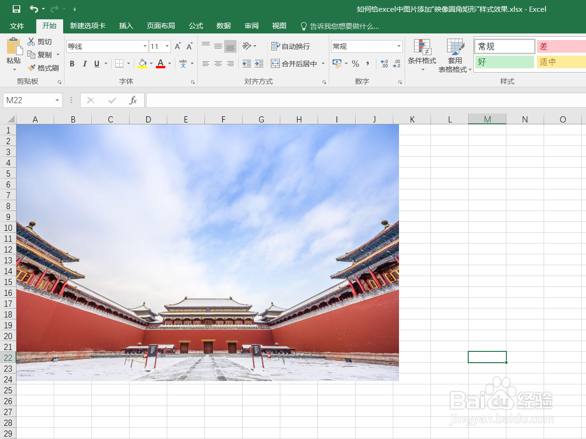
Task: Open the 新建选项卡 tab
Action: pos(88,26)
